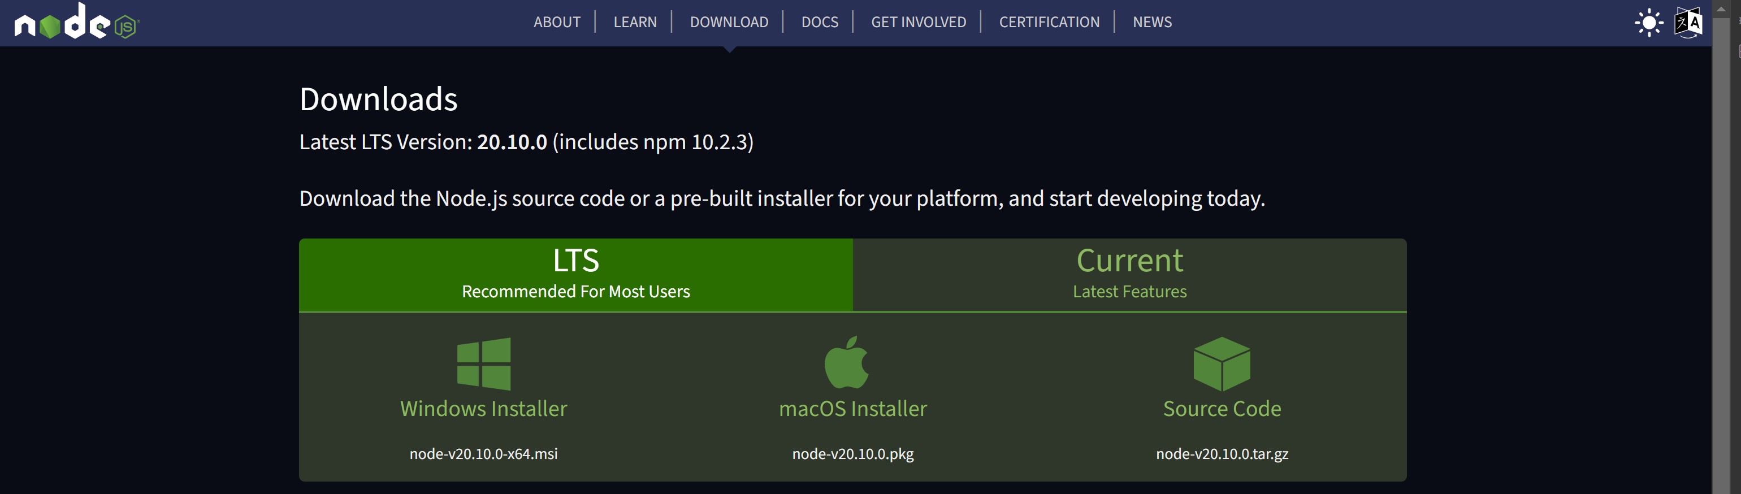Download node-v20.10.0.pkg
Viewport: 1741px width, 494px height.
click(x=853, y=453)
